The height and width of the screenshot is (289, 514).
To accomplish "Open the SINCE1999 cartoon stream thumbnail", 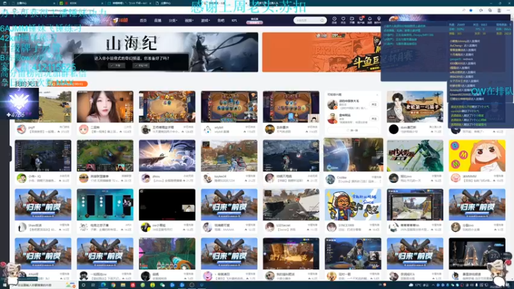I will tap(353, 204).
